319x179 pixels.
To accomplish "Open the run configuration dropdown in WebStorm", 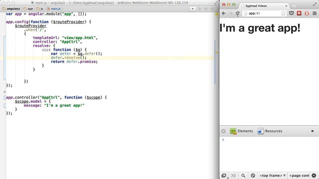I will 192,9.
